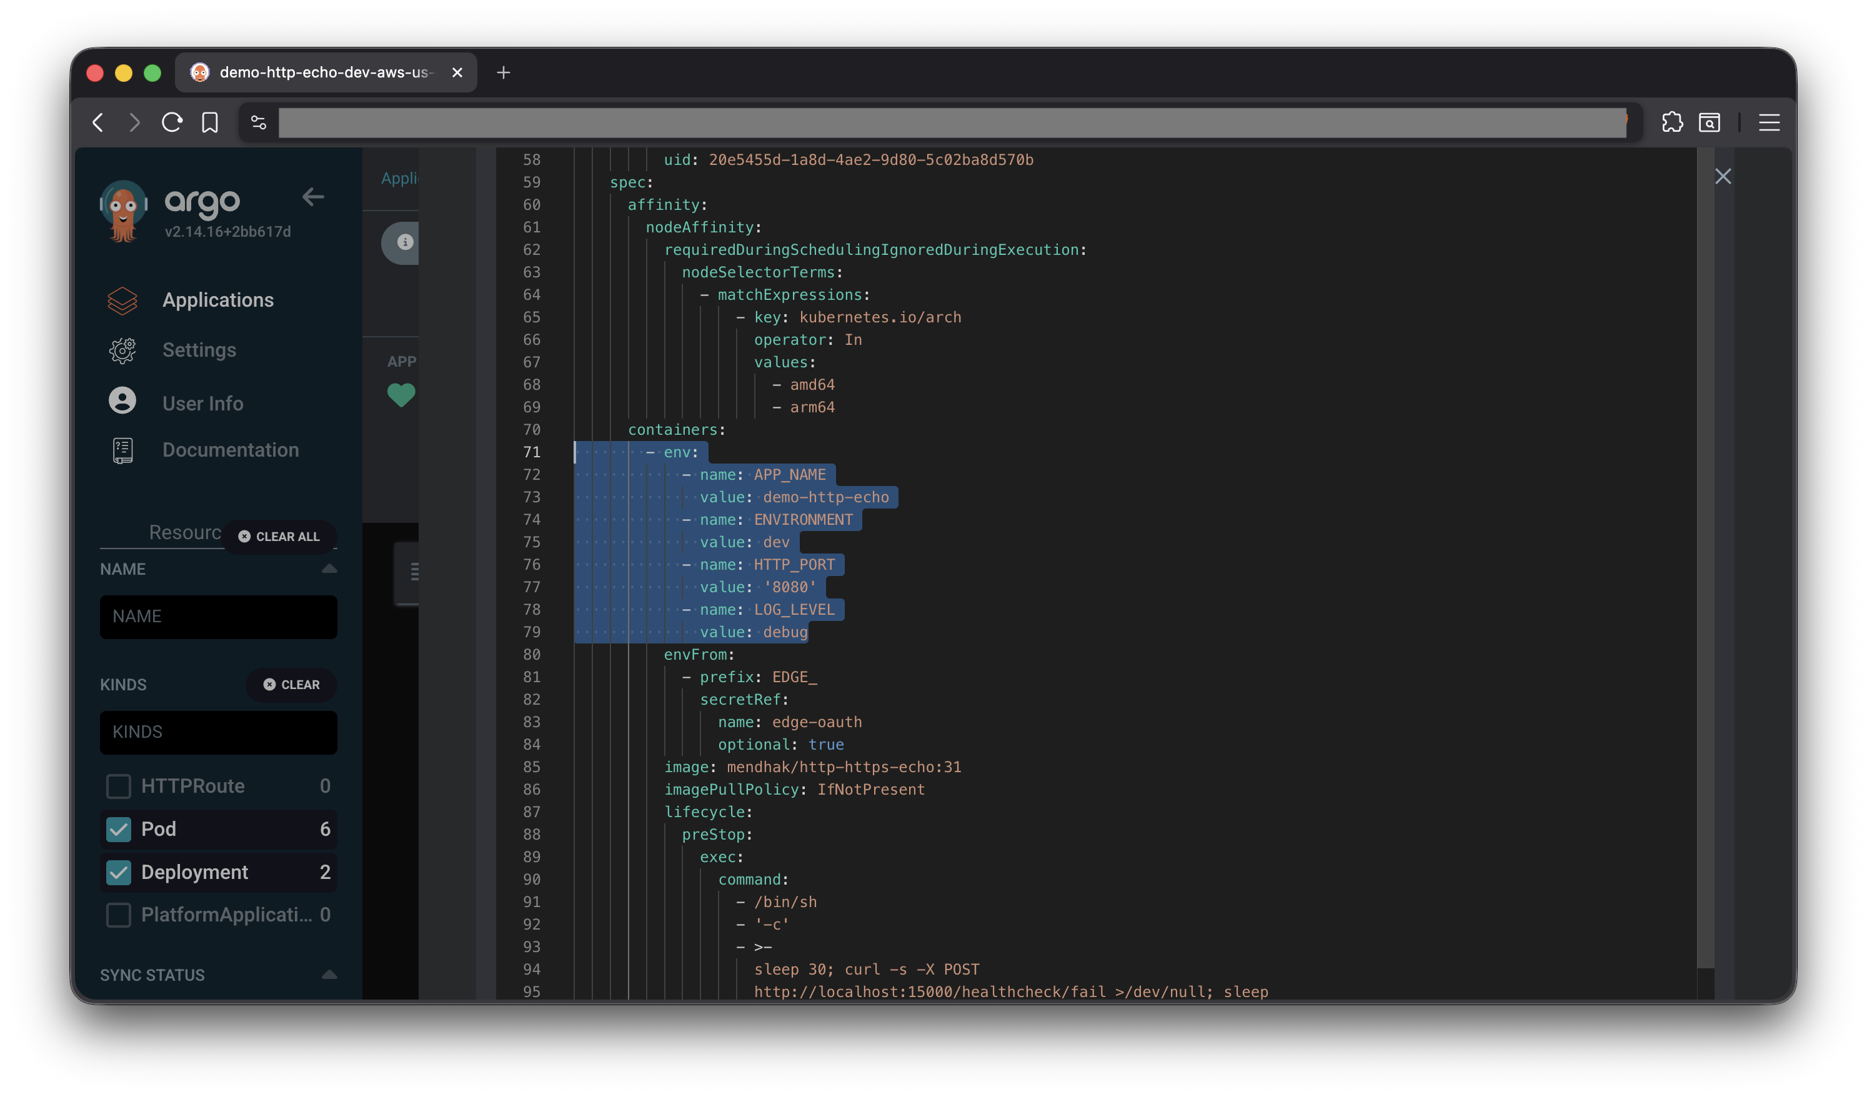This screenshot has width=1867, height=1097.
Task: Bookmark this page in the browser toolbar
Action: coord(210,122)
